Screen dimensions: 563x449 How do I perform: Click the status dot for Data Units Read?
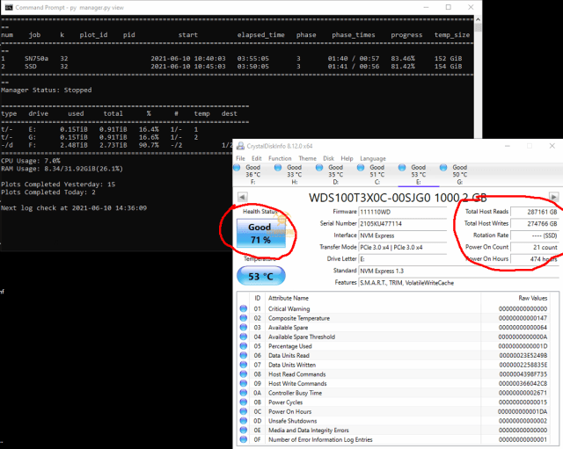pos(244,355)
